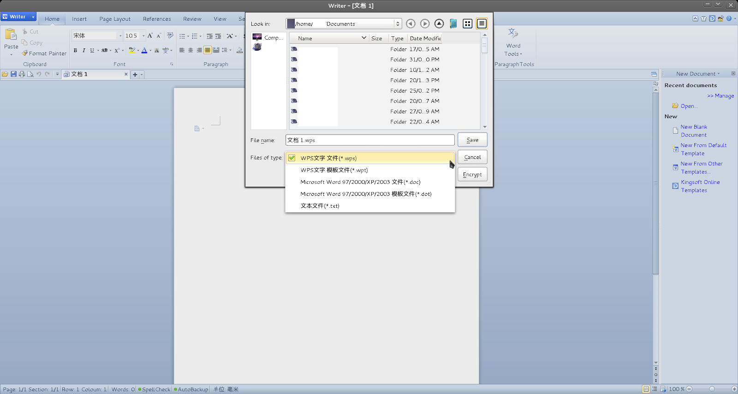Click the superscript X² icon
Screen dimensions: 738x394
pos(117,50)
